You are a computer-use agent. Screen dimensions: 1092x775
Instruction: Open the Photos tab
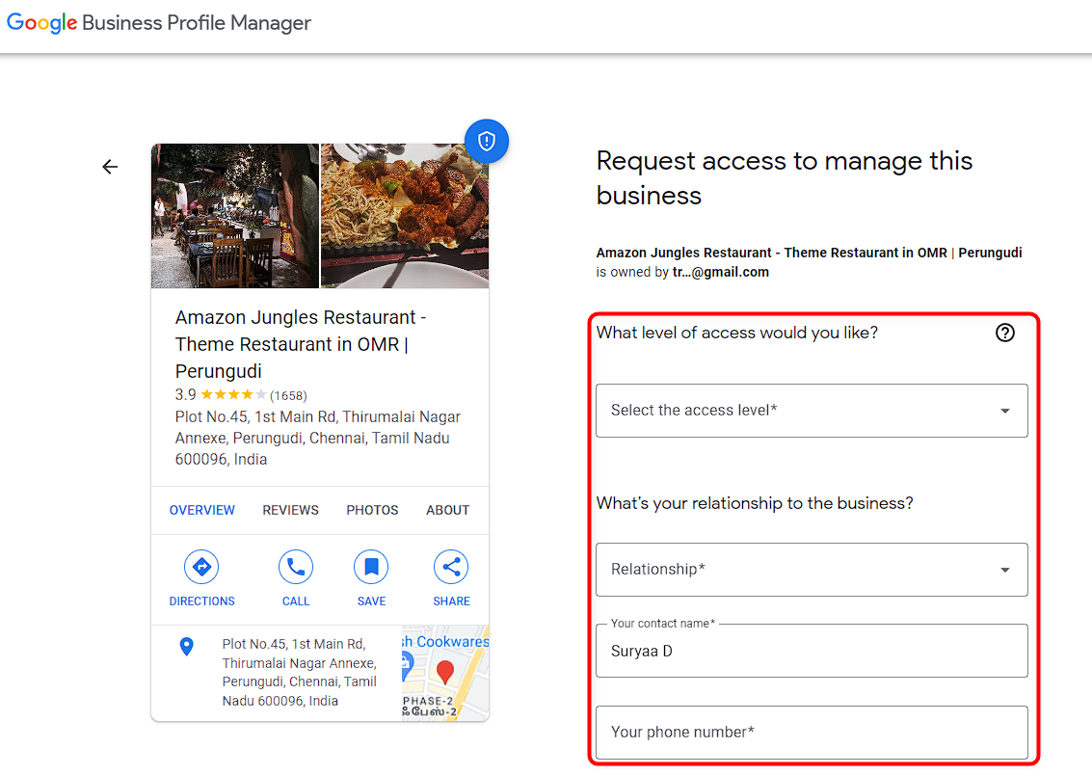coord(371,509)
